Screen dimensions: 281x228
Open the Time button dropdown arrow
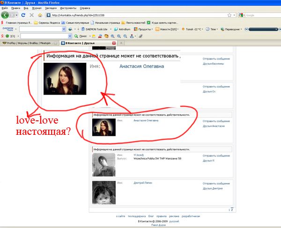[217, 29]
